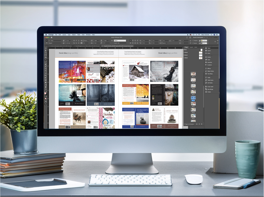Switch to the Layers tab in panel
This screenshot has width=264, height=197.
[x=191, y=47]
